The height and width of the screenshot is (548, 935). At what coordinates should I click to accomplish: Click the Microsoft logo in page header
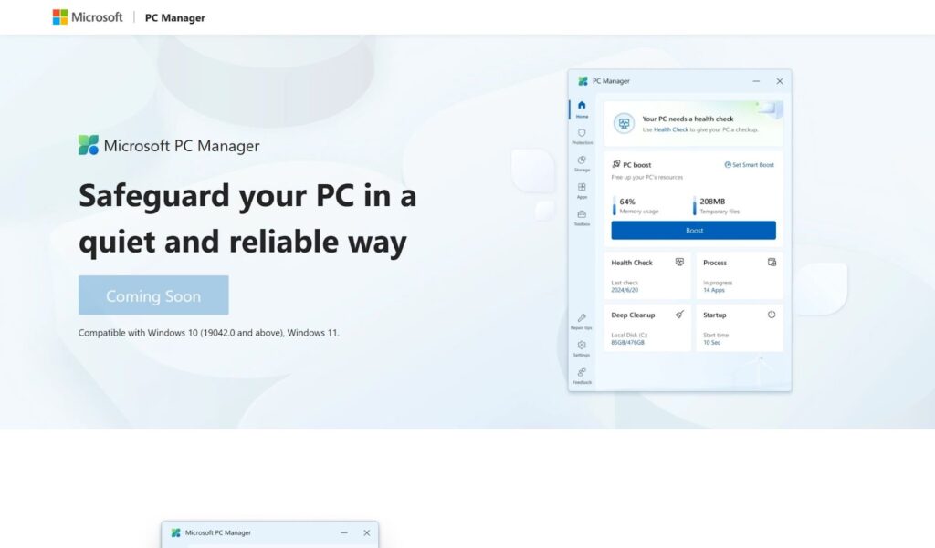point(88,17)
